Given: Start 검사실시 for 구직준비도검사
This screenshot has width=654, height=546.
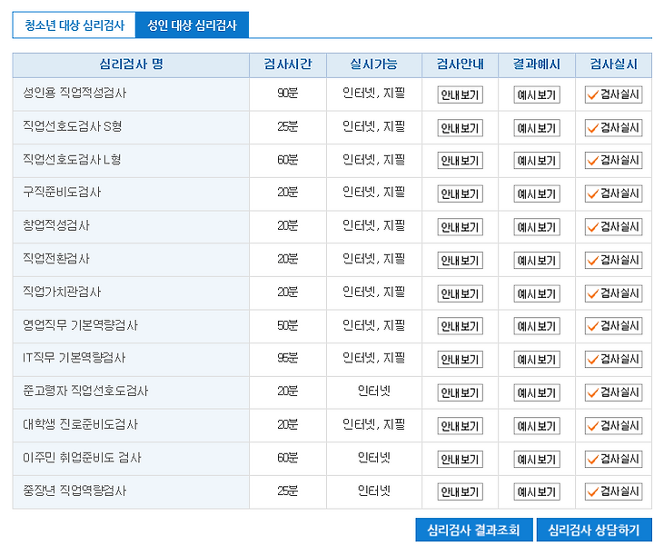Looking at the screenshot, I should click(613, 194).
